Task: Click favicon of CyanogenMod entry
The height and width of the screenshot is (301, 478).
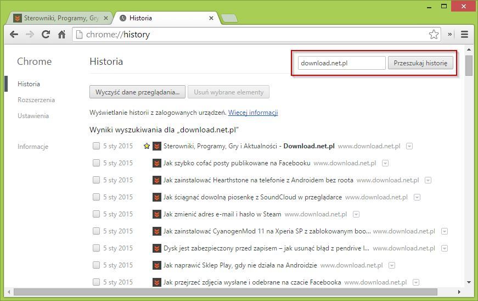Action: point(157,231)
